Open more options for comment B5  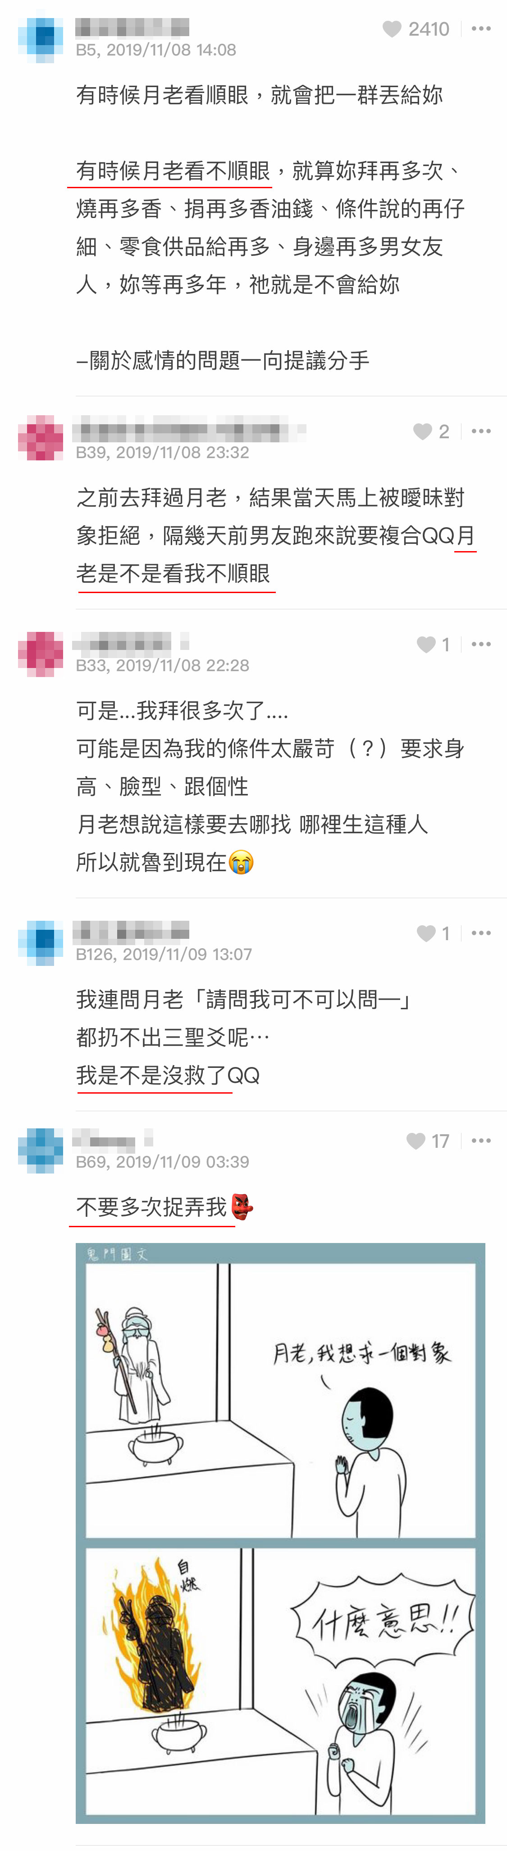tap(481, 29)
